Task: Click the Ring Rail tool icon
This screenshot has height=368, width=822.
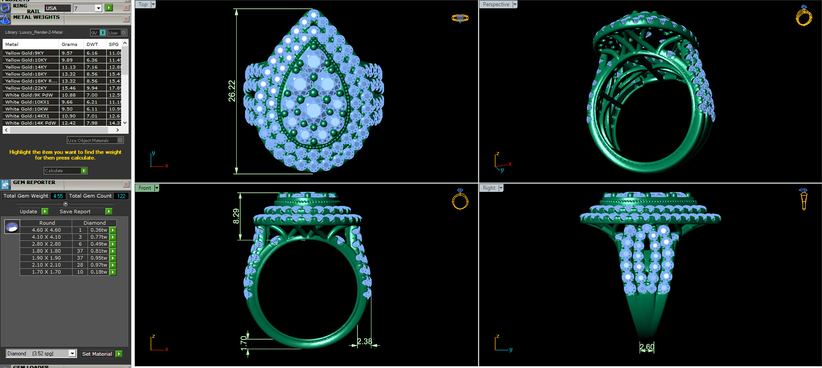Action: (5, 8)
